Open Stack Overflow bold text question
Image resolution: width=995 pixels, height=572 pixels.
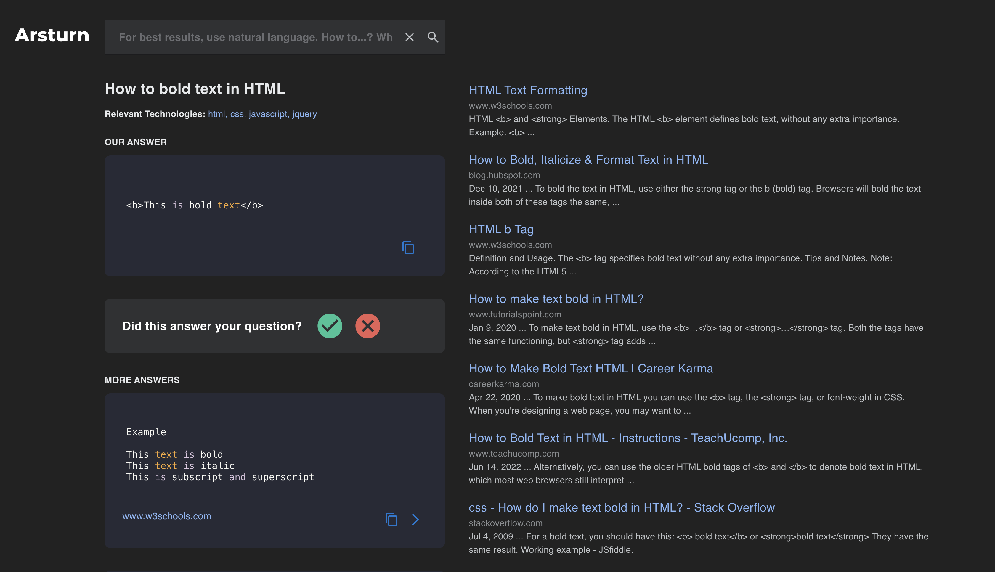pyautogui.click(x=622, y=507)
